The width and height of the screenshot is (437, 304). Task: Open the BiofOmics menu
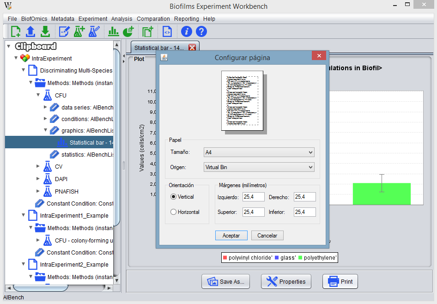(x=34, y=18)
